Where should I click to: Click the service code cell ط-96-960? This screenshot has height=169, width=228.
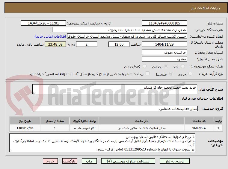tap(199, 128)
